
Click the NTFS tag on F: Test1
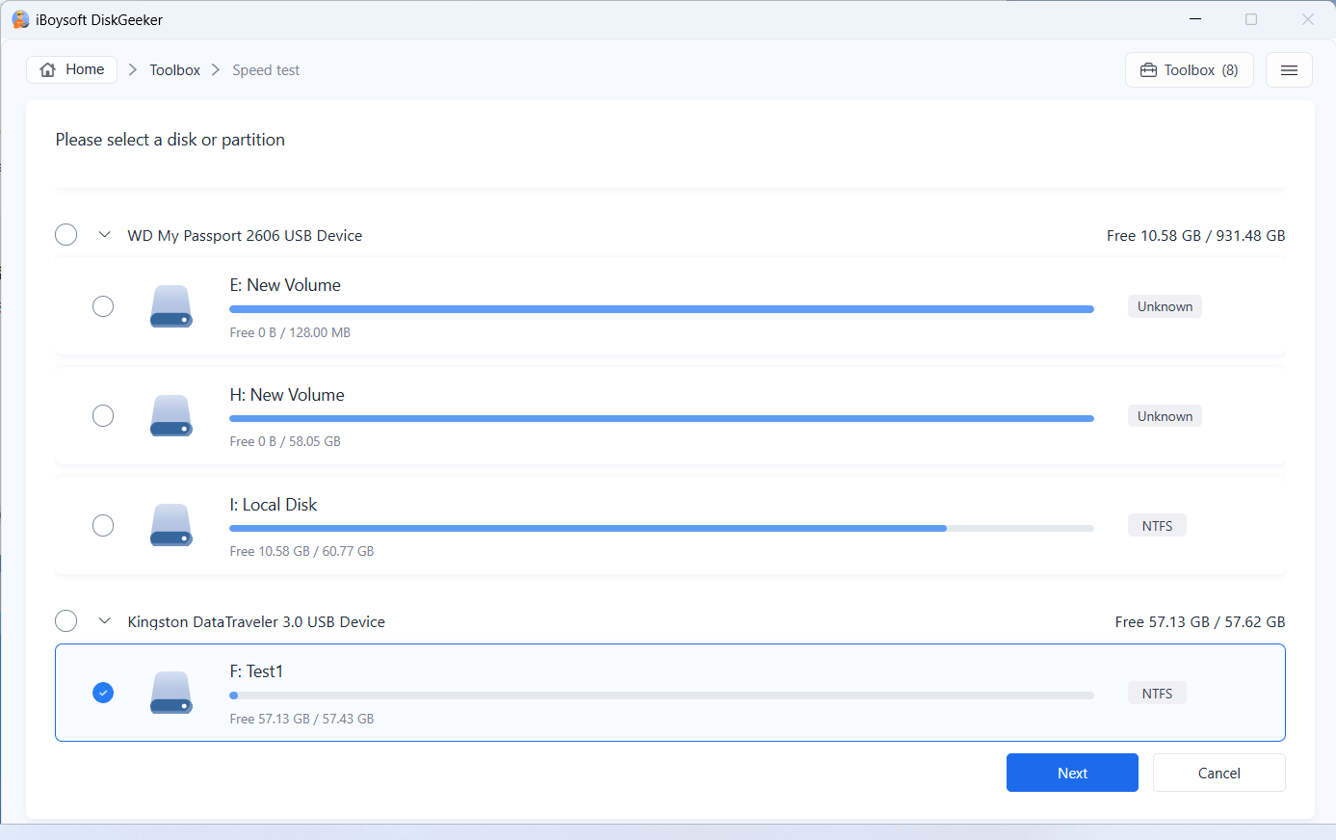point(1157,694)
